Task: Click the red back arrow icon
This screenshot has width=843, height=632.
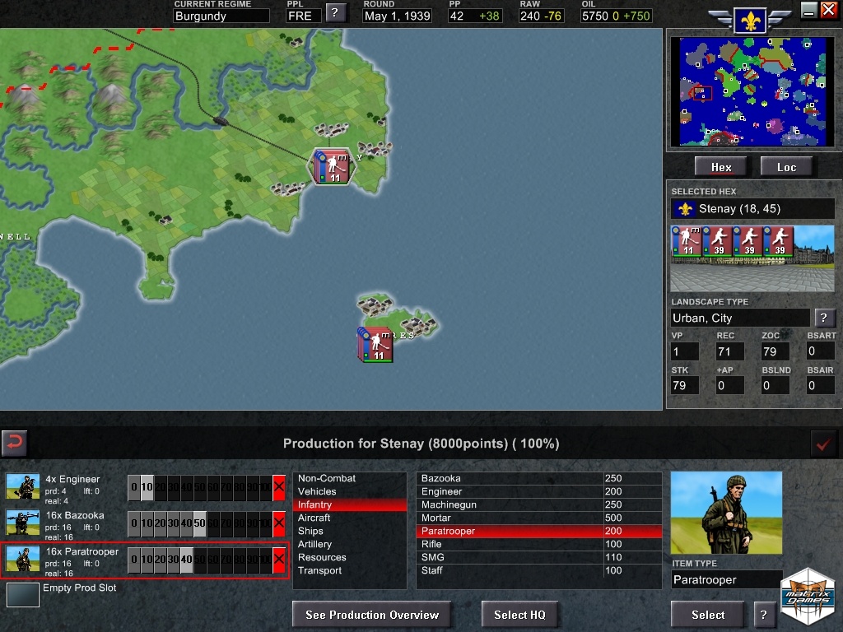Action: (14, 444)
